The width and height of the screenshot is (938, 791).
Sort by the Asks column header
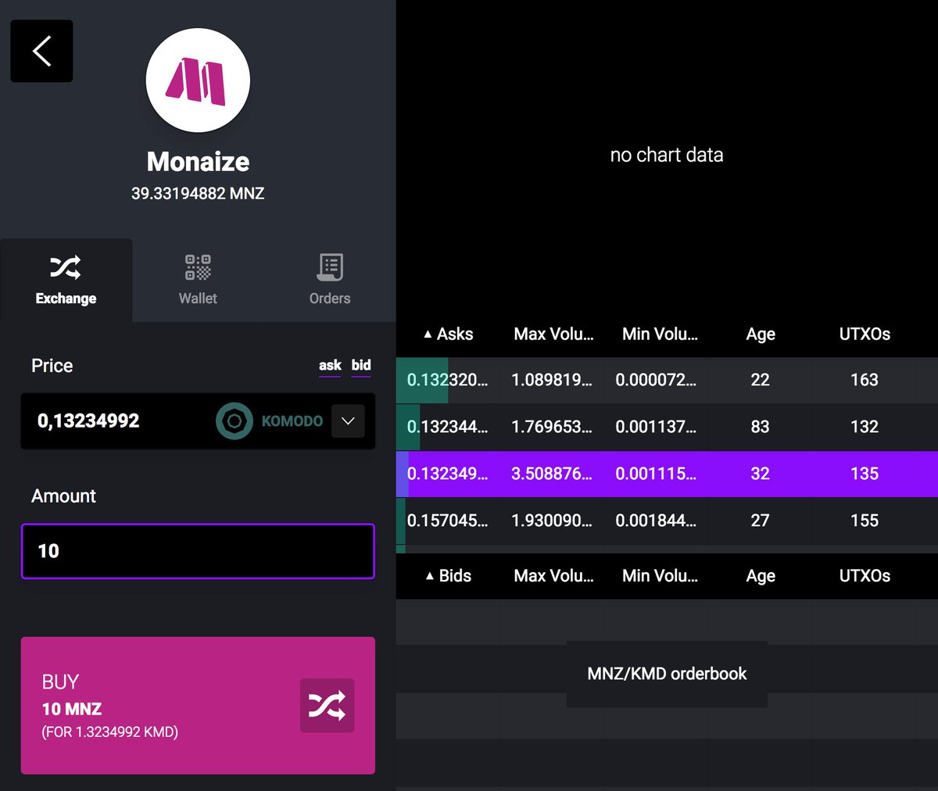(449, 335)
